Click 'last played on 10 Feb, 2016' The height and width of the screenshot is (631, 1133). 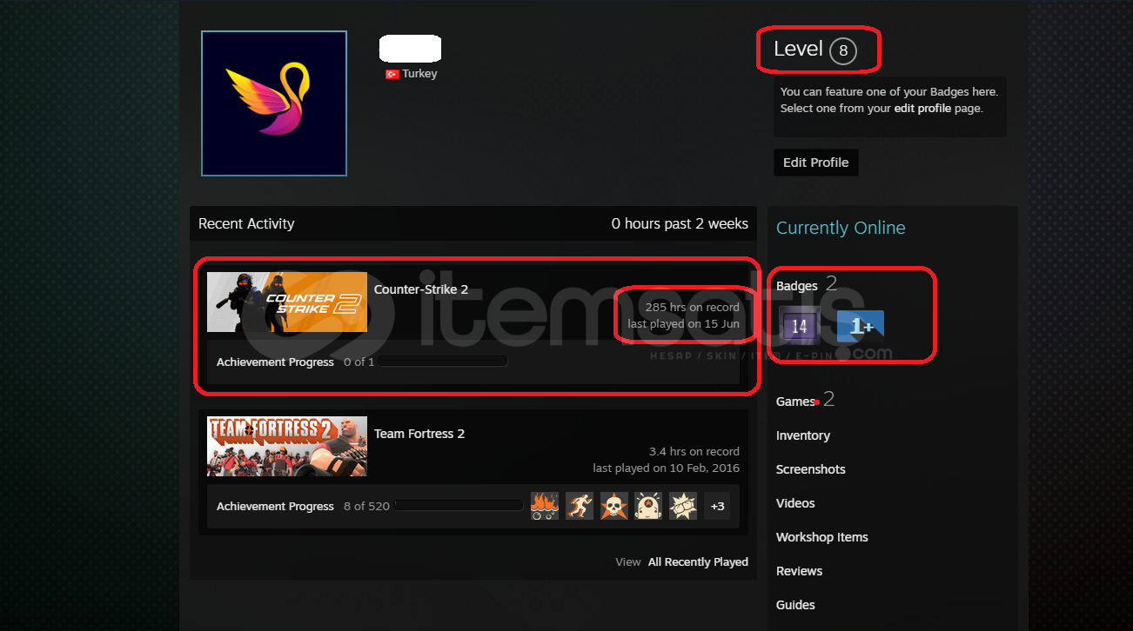[667, 468]
